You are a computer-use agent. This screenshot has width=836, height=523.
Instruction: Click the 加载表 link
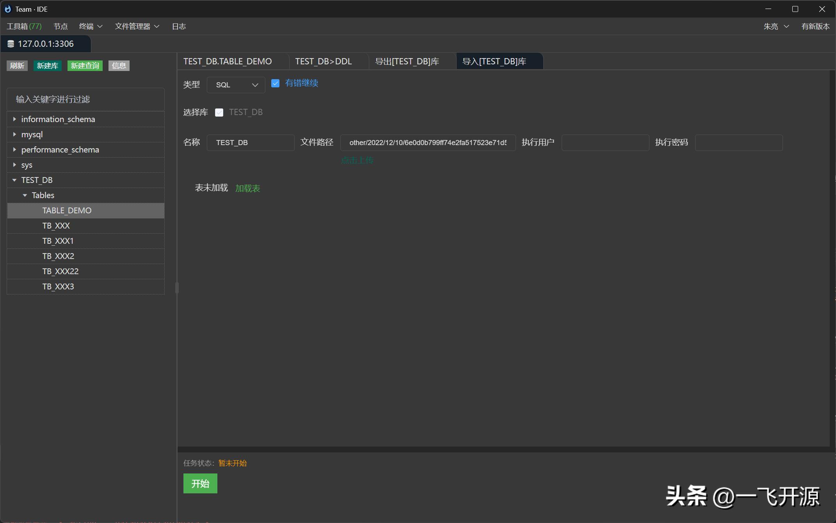[247, 188]
